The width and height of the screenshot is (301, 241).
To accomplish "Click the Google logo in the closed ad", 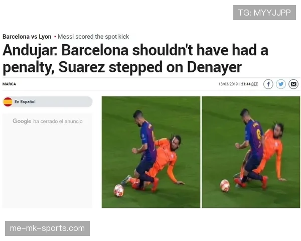I will click(x=22, y=121).
